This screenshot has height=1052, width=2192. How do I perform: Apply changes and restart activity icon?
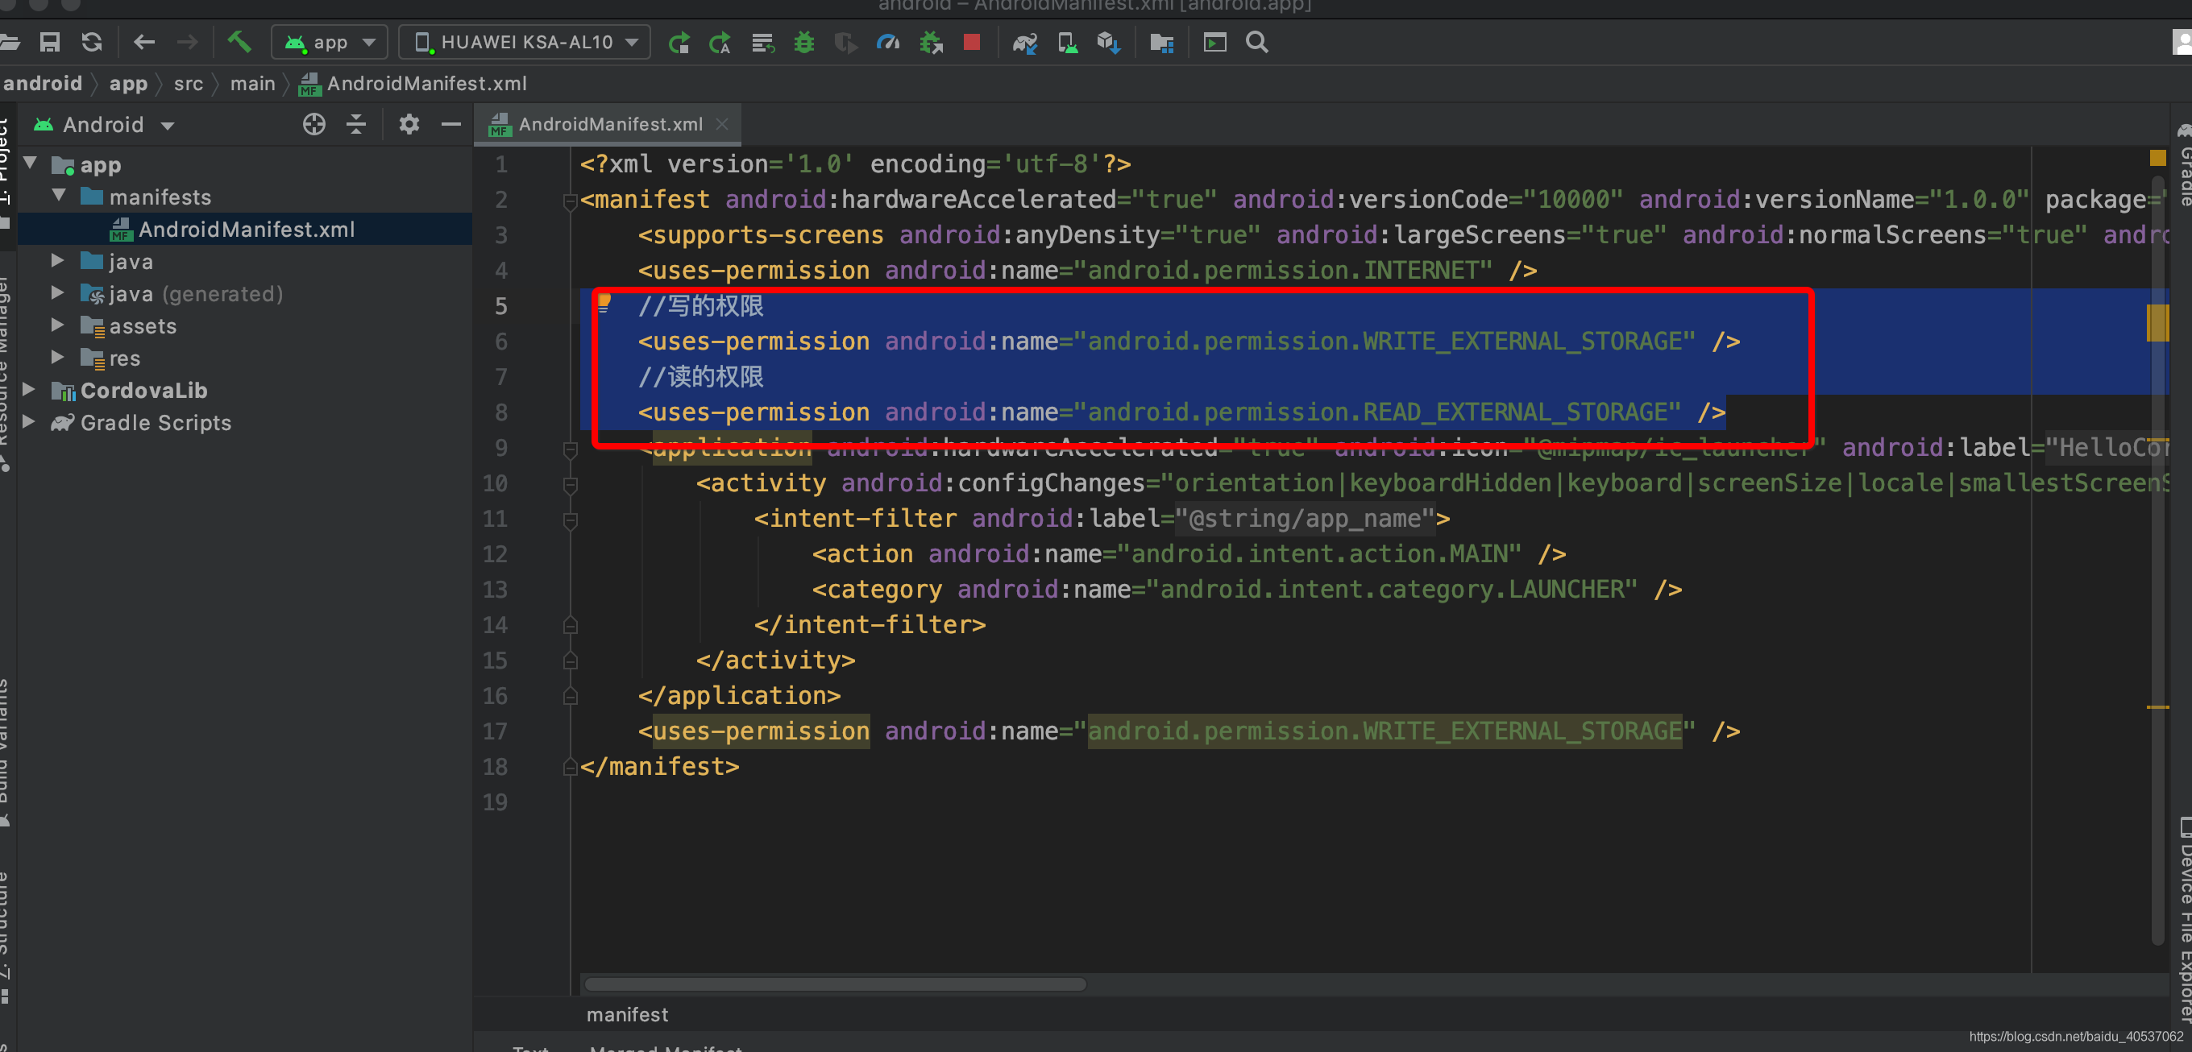coord(720,42)
